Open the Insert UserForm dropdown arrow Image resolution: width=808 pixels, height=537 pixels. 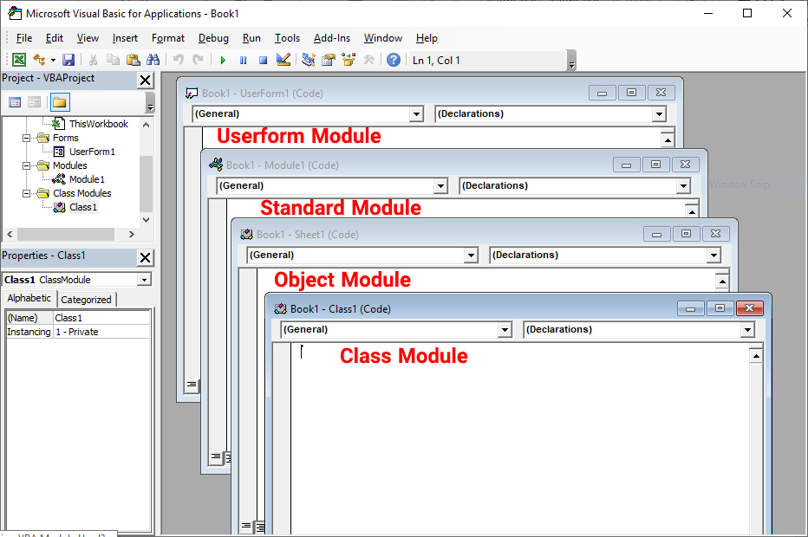pyautogui.click(x=53, y=61)
